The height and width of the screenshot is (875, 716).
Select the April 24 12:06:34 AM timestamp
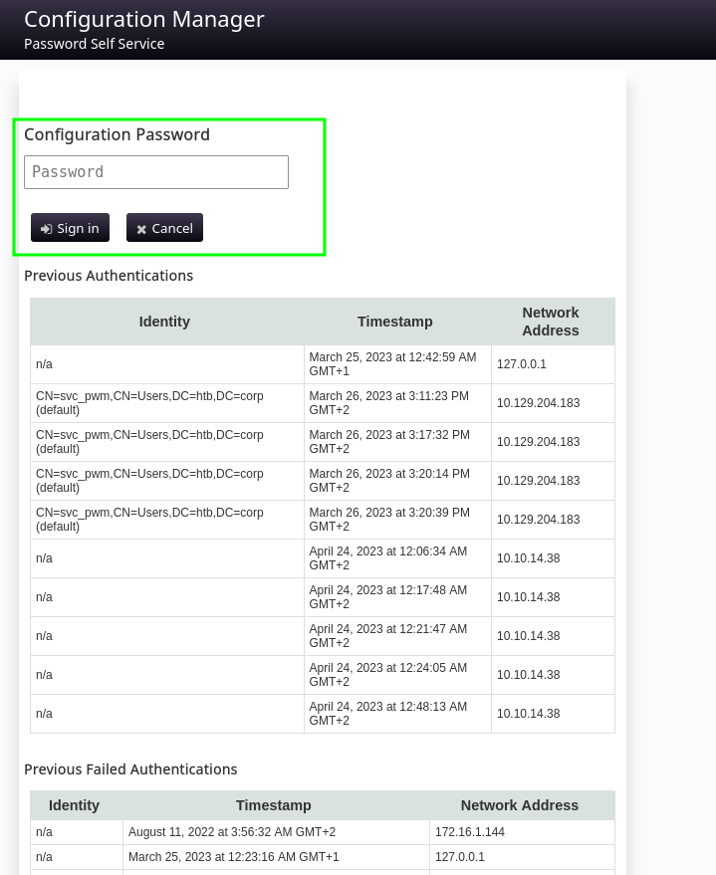(387, 558)
